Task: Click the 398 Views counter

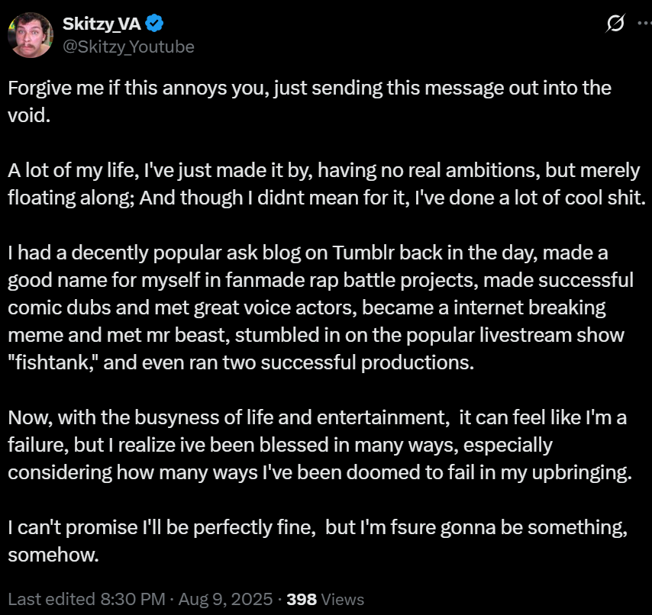Action: (325, 599)
